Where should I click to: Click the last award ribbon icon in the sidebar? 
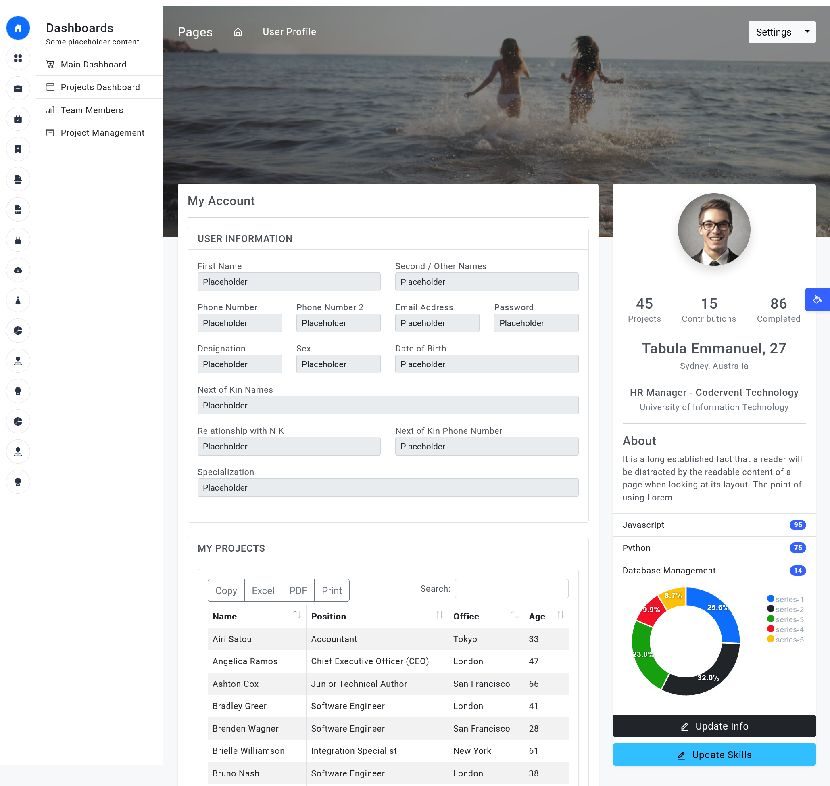(x=18, y=482)
